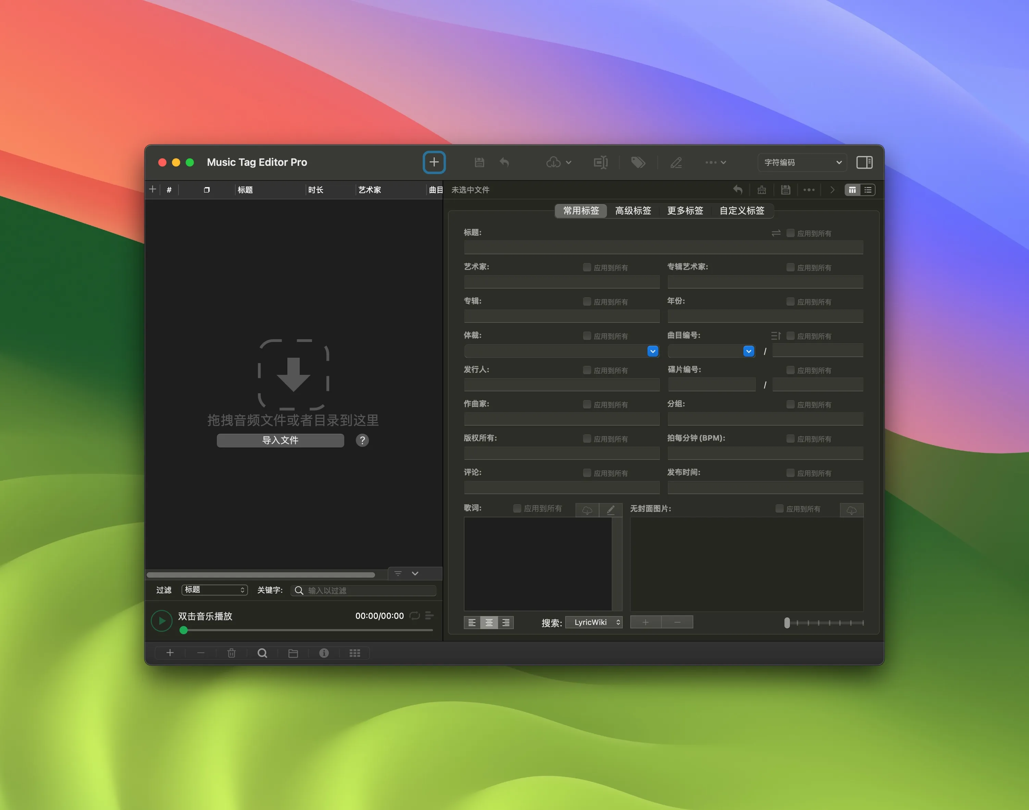This screenshot has width=1029, height=810.
Task: Enable 应用到所有 for 年份
Action: coord(790,301)
